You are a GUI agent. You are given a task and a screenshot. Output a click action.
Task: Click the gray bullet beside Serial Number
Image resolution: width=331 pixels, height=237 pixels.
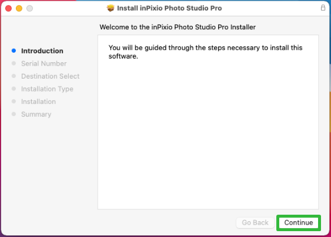pos(14,63)
